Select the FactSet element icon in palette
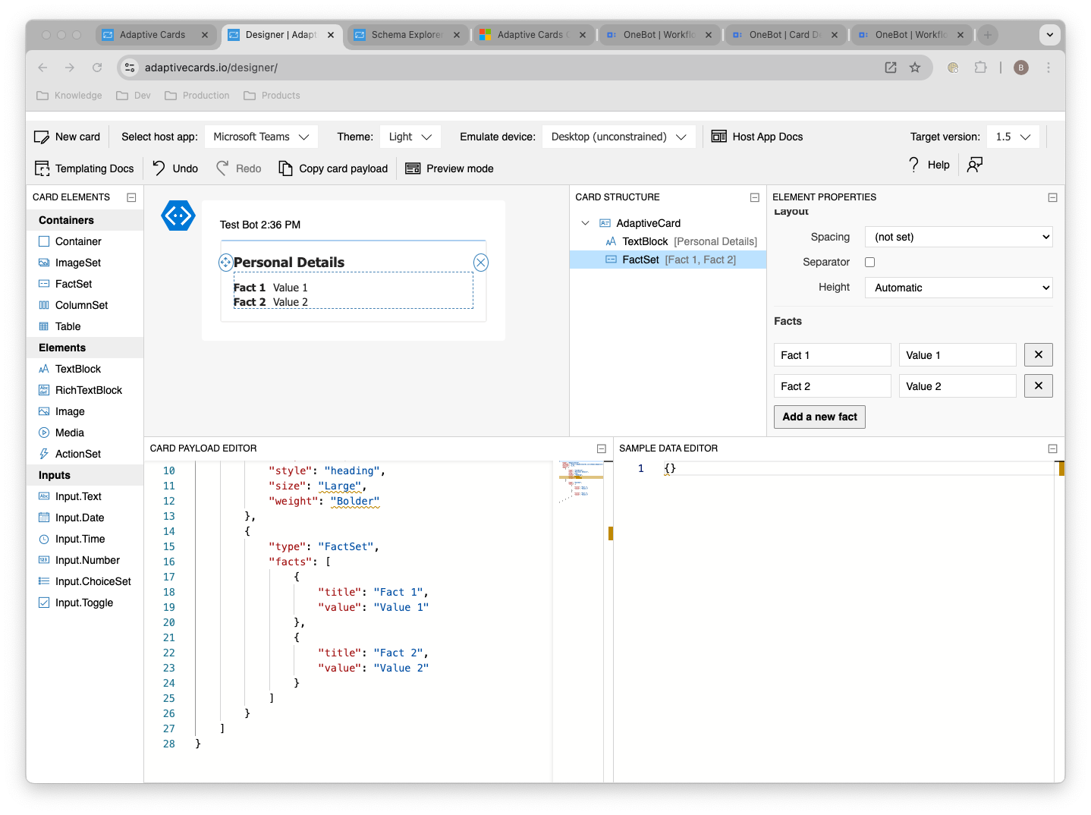This screenshot has height=815, width=1091. click(x=44, y=284)
